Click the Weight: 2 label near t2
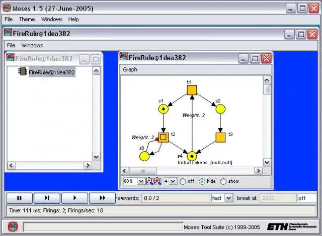The width and height of the screenshot is (322, 236). point(143,137)
